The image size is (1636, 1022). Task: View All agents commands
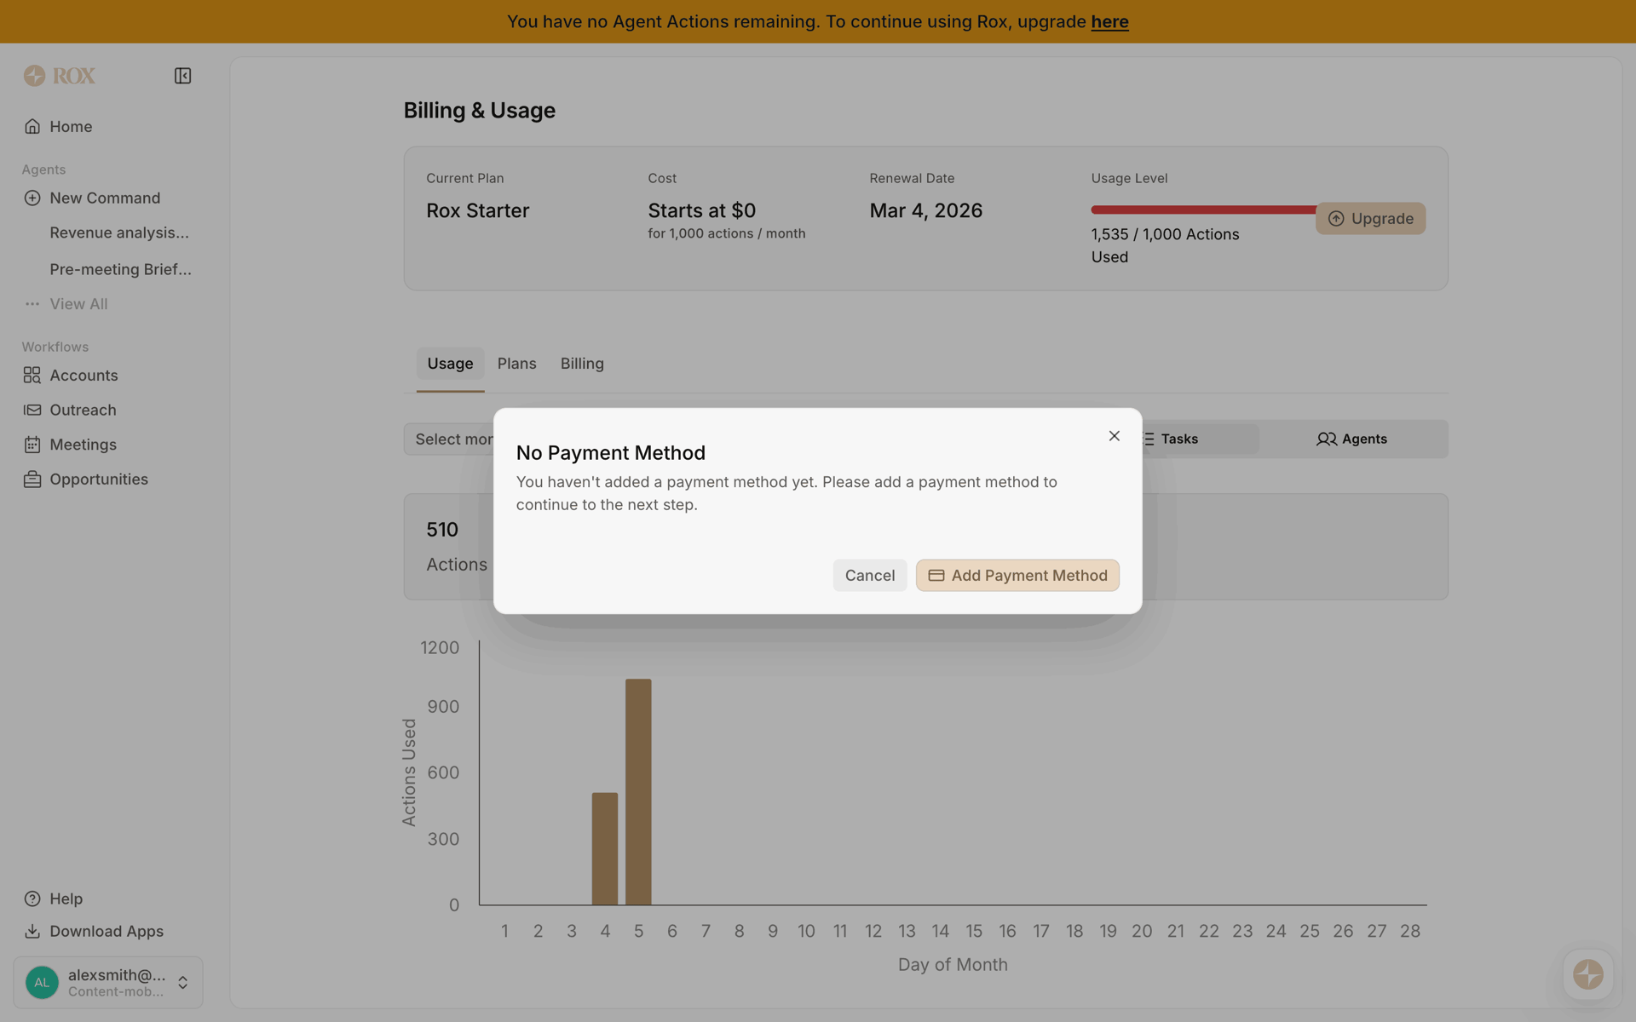point(78,304)
